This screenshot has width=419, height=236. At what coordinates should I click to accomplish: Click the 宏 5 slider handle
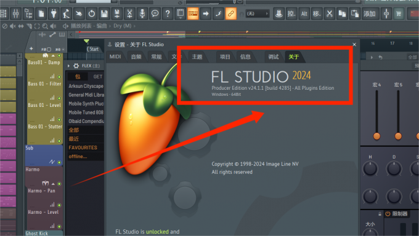(398, 136)
